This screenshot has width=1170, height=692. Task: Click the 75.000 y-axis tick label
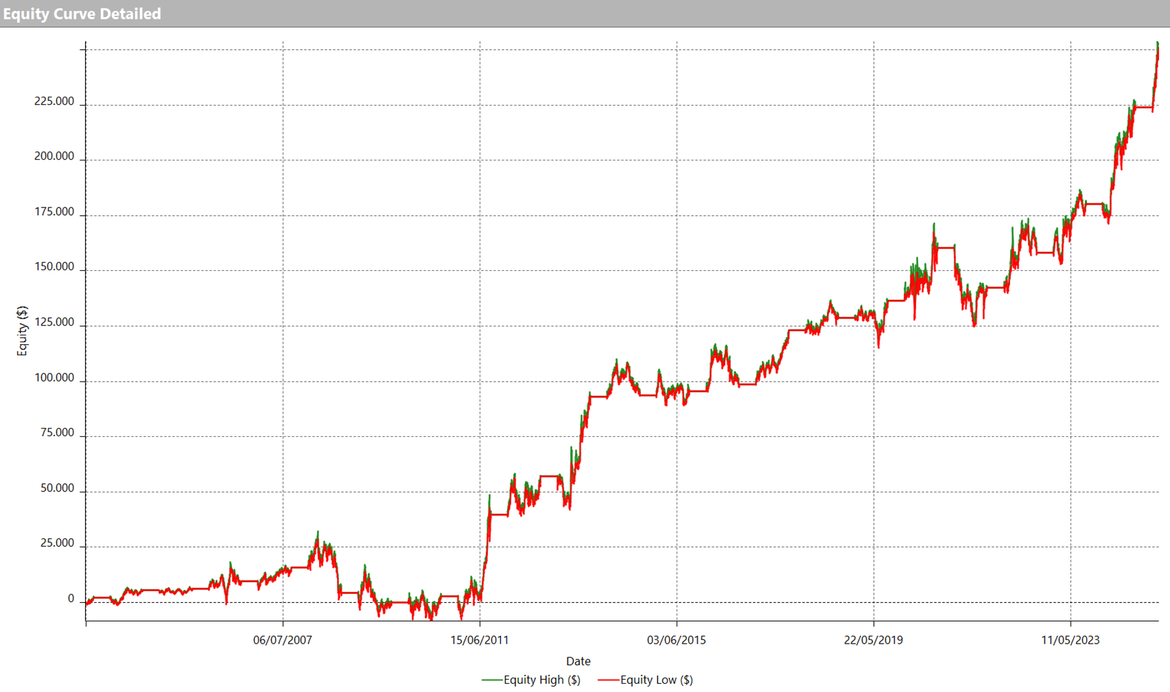(x=57, y=433)
